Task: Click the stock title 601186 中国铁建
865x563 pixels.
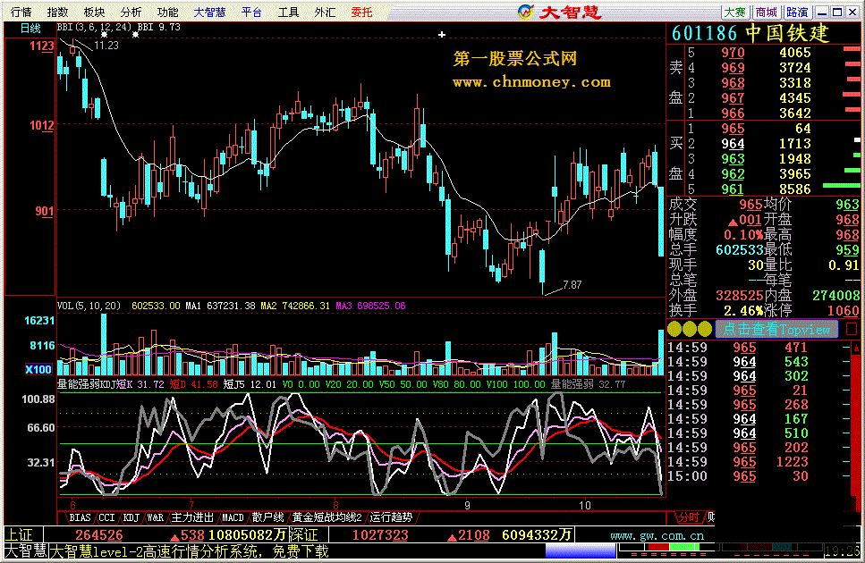Action: tap(751, 34)
